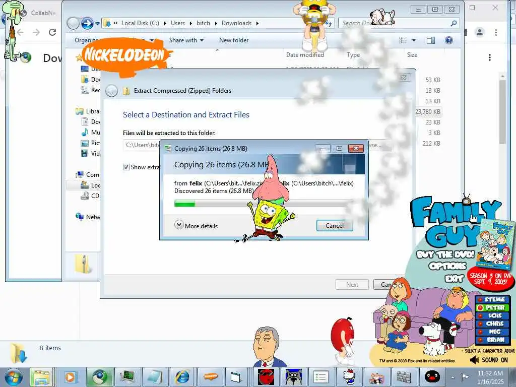Screen dimensions: 516x387
Task: Select the Peter character option
Action: (492, 308)
